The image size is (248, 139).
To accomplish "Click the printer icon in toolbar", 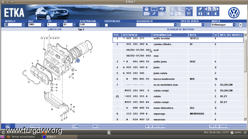I will click(x=146, y=9).
